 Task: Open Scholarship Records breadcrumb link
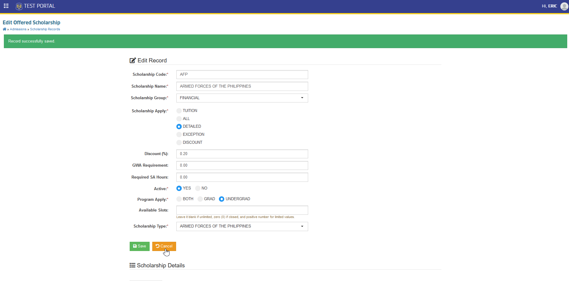(x=45, y=29)
